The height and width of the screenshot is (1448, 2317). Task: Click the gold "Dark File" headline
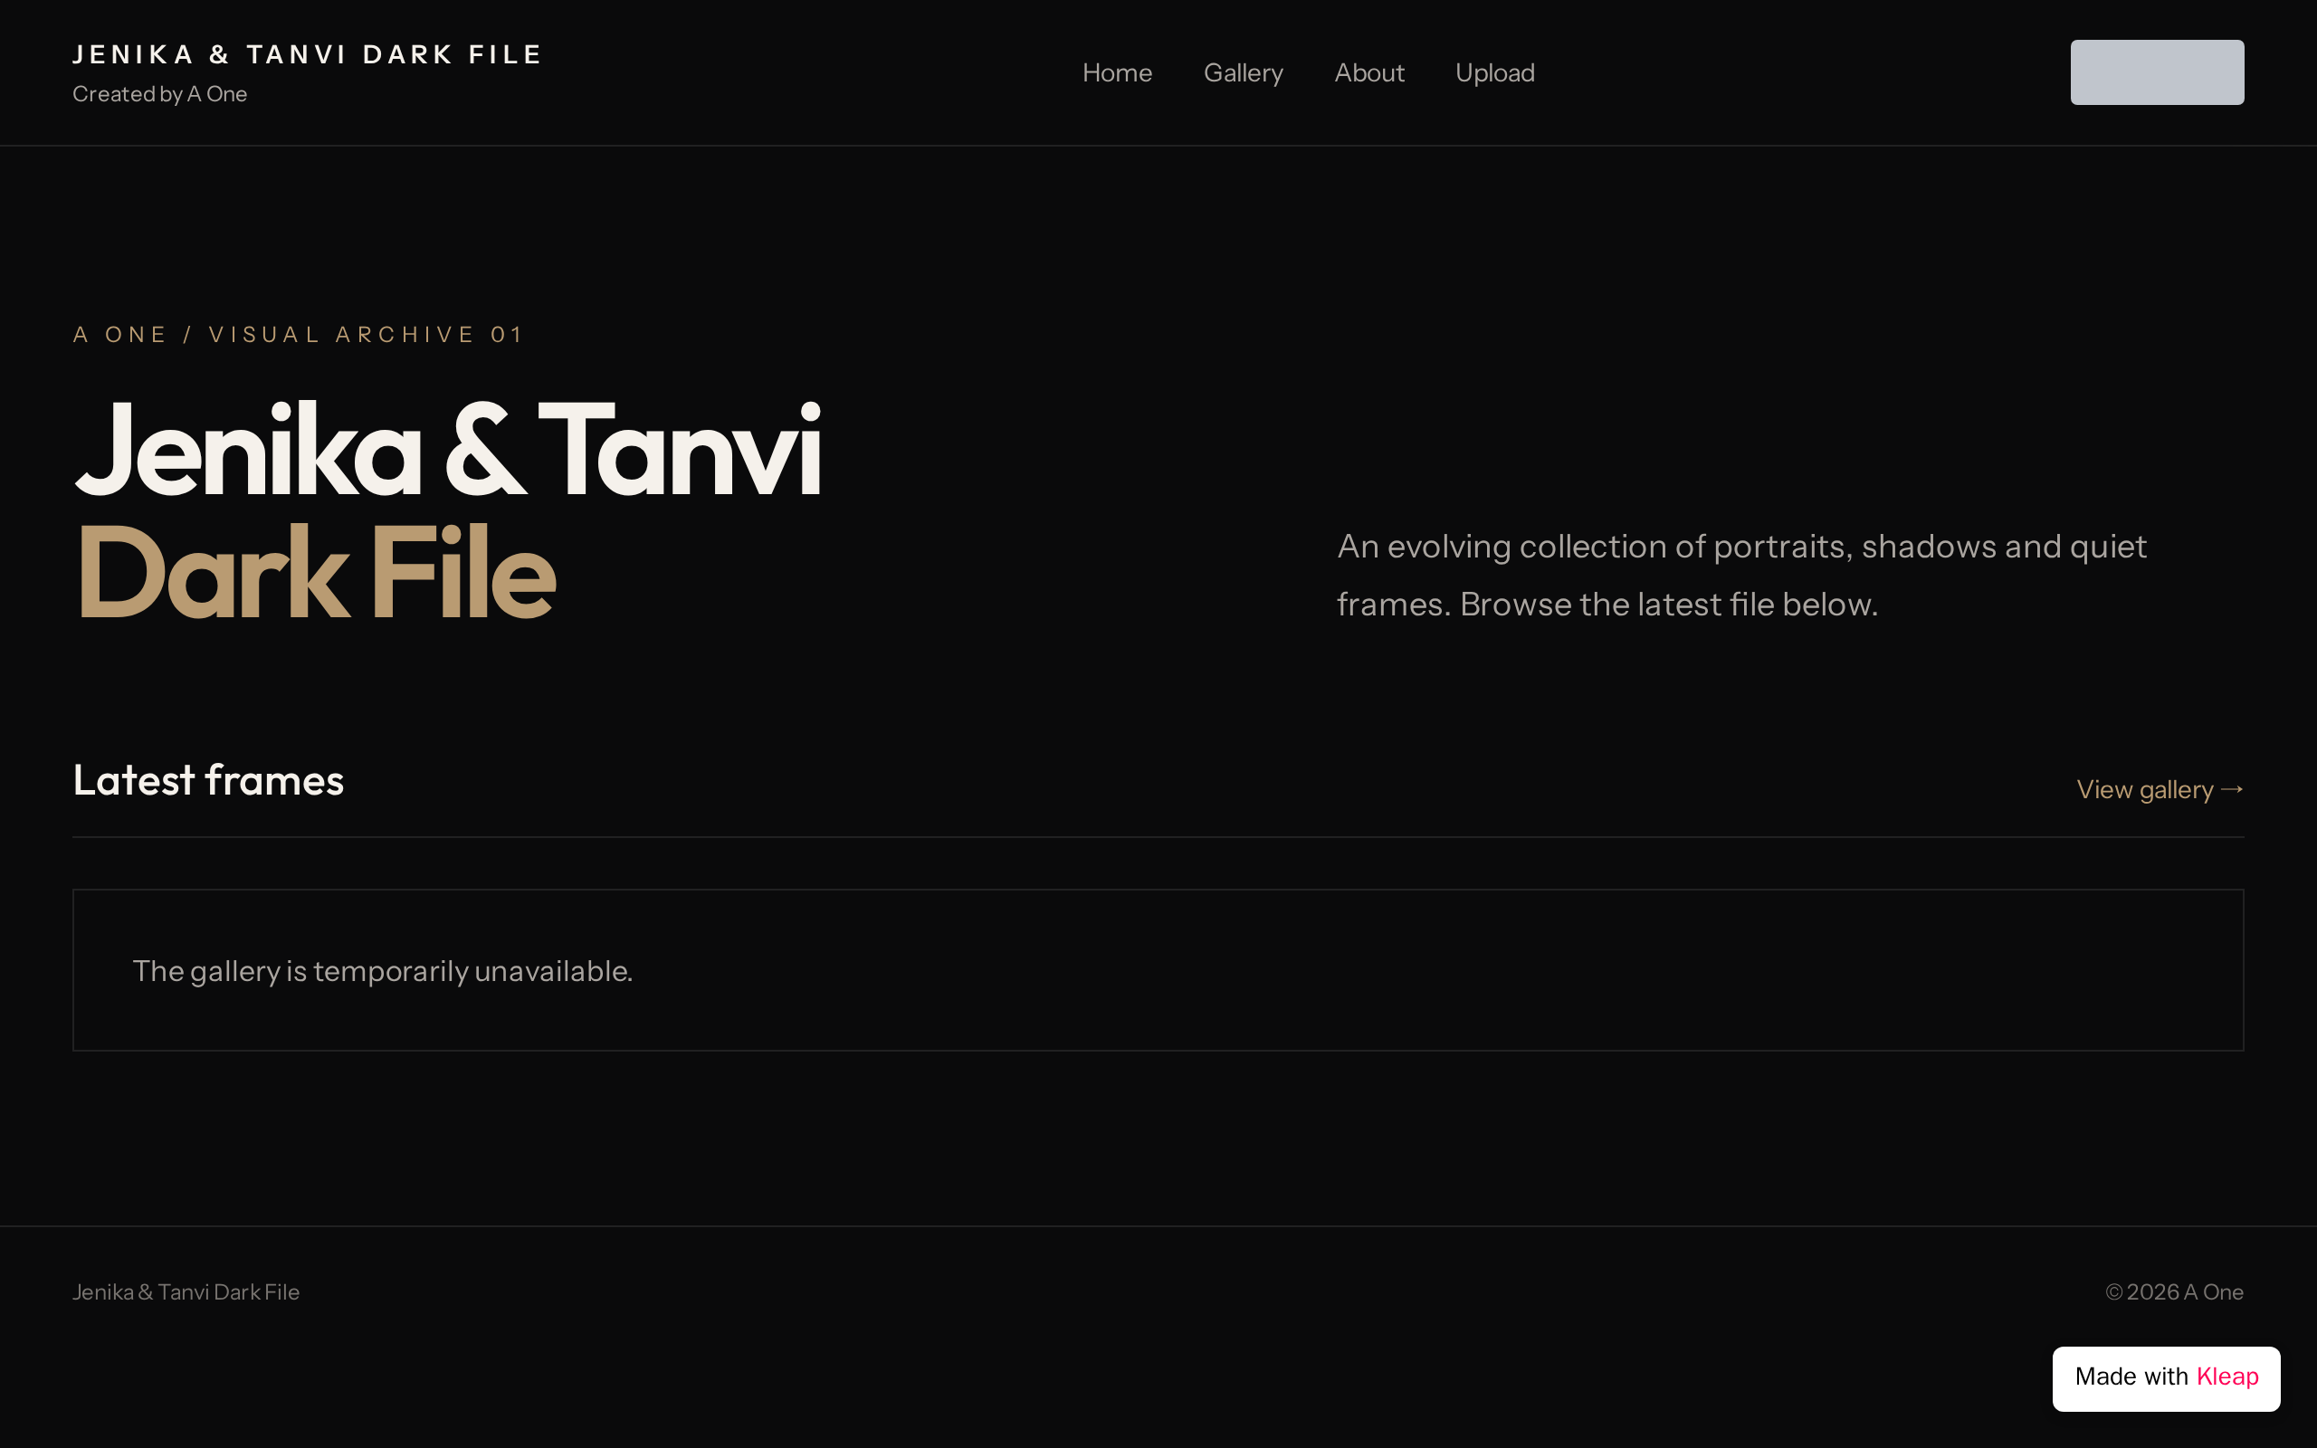pos(316,573)
